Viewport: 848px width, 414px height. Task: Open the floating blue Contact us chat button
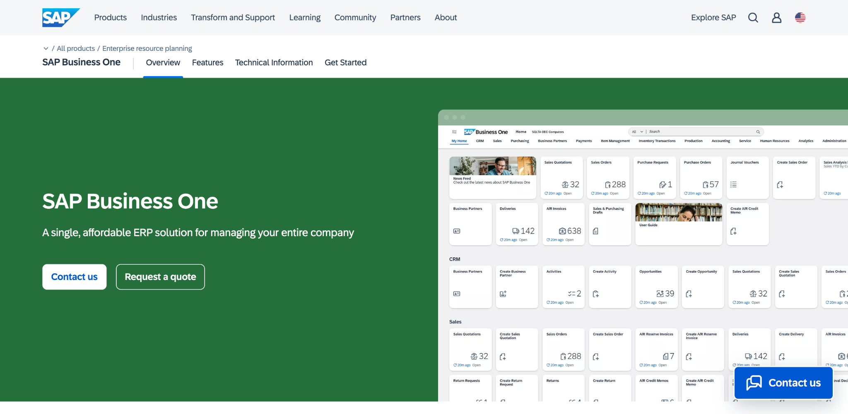click(784, 383)
